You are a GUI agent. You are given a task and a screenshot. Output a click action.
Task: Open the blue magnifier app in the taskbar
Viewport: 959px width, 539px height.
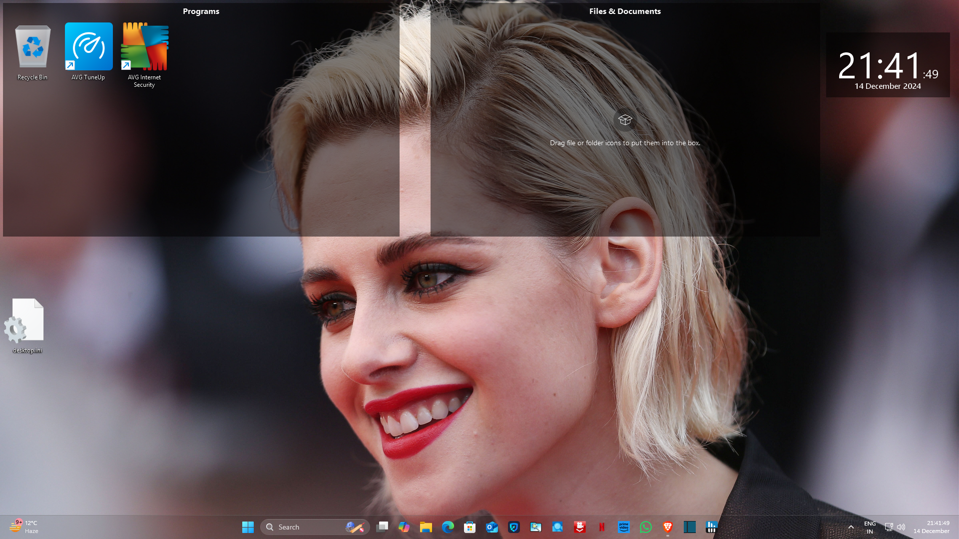coord(558,527)
